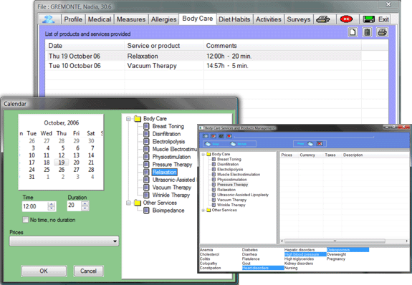
Task: Click the document icon beside Vacuum Therapy in Calendar
Action: coord(146,188)
